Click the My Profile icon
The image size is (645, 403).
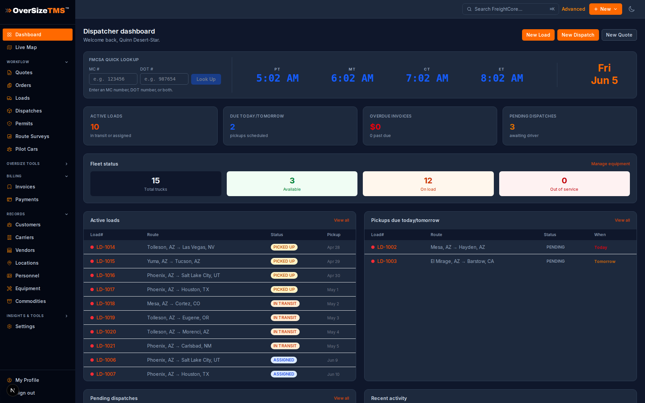[9, 380]
